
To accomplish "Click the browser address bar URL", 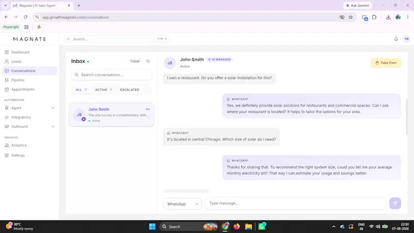I will tap(76, 17).
